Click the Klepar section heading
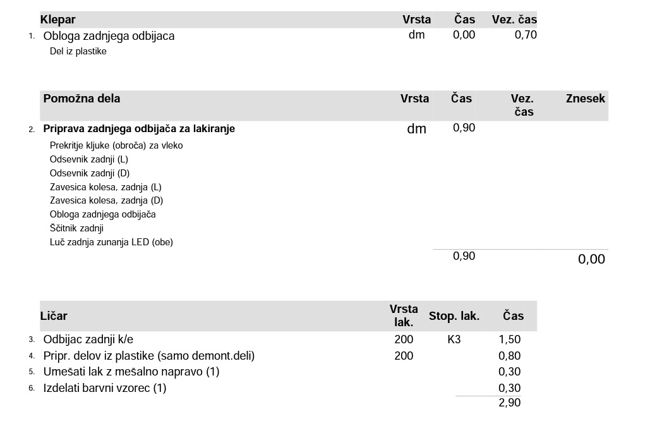 click(58, 20)
